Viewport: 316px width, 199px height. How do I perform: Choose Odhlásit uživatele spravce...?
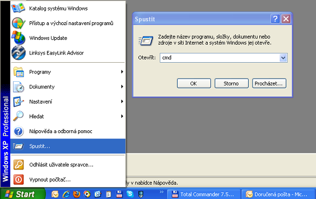(68, 165)
